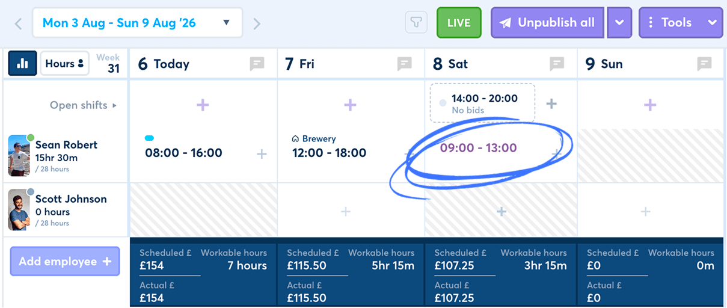
Task: Click the Add employee button
Action: click(x=65, y=262)
